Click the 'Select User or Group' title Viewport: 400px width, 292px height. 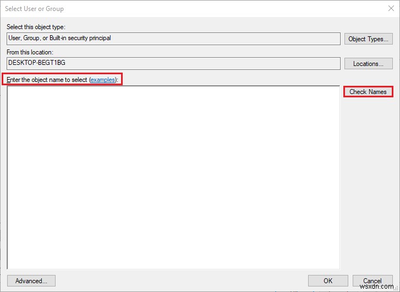coord(35,9)
